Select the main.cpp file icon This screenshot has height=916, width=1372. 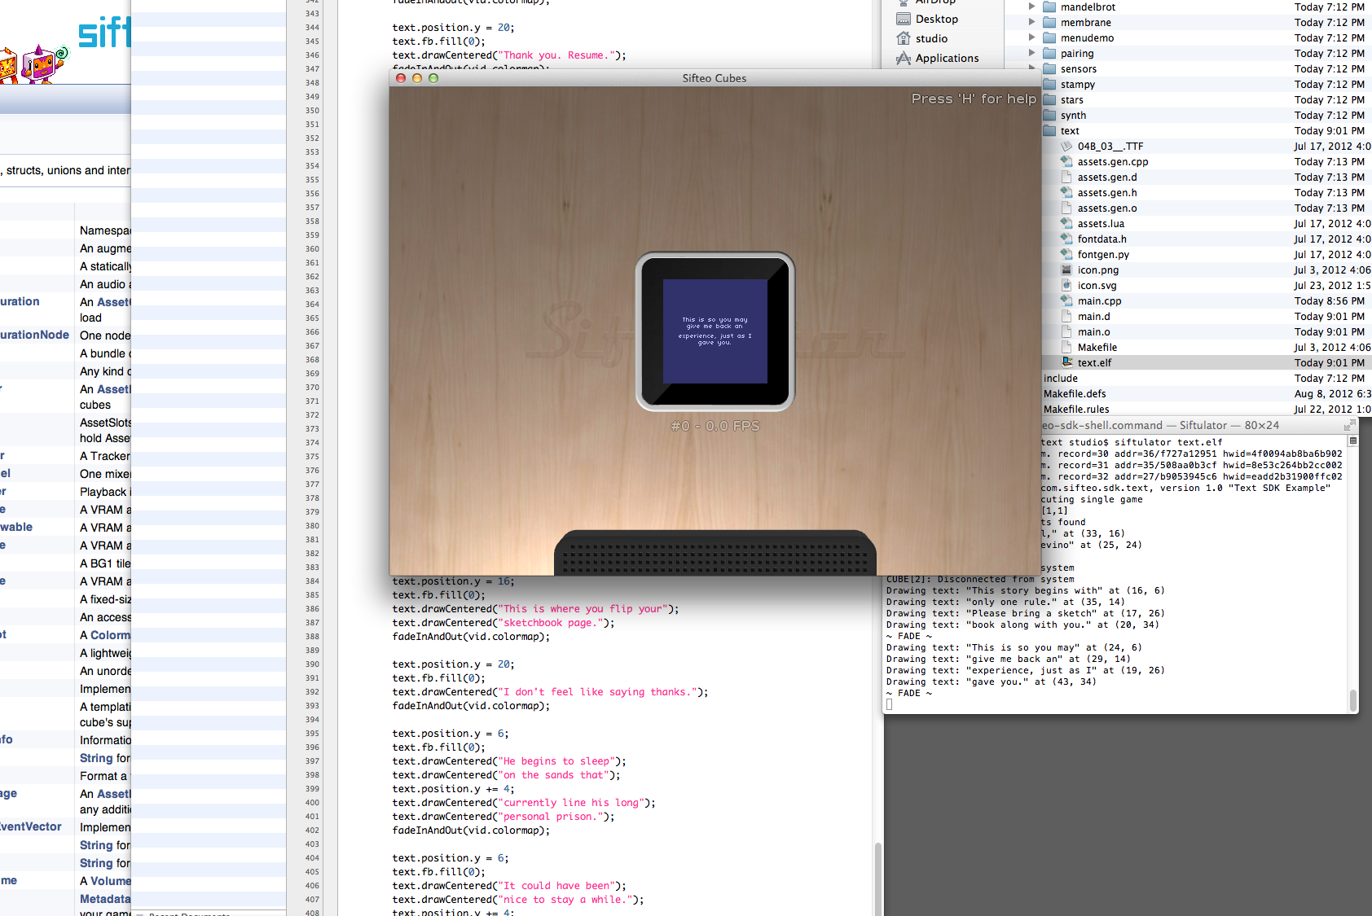pyautogui.click(x=1066, y=300)
